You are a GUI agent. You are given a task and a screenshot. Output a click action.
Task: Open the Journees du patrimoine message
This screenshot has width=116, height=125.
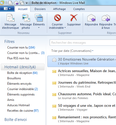(x=82, y=84)
